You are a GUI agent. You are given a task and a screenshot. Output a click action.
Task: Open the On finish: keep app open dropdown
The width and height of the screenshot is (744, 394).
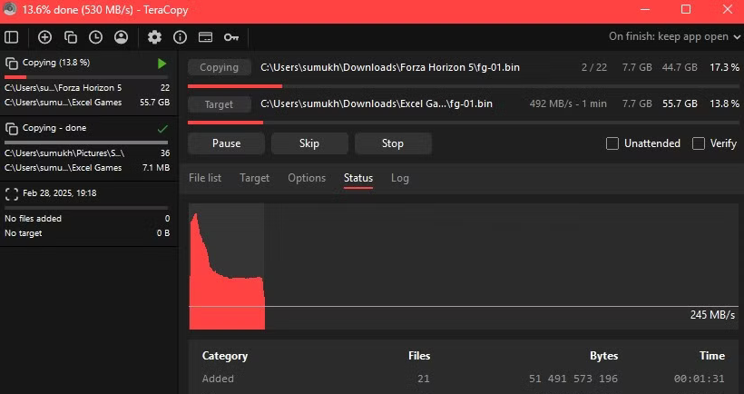674,36
